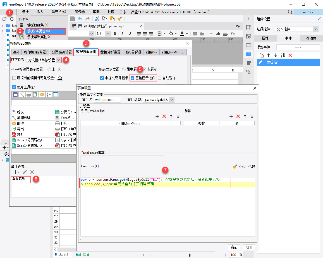Click the 确定 button in event settings
The width and height of the screenshot is (323, 258).
[x=234, y=247]
